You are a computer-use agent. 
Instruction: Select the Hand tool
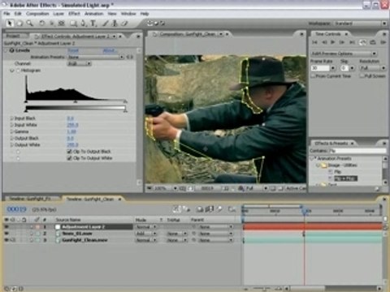click(19, 24)
